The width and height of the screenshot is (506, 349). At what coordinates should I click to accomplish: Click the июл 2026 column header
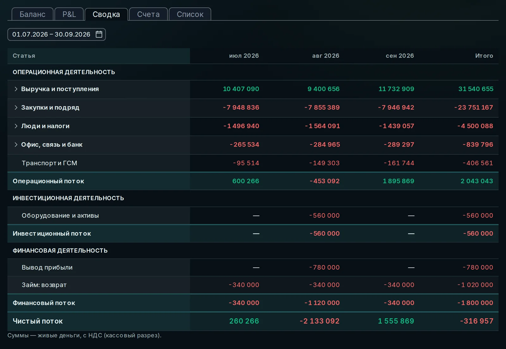click(x=244, y=56)
